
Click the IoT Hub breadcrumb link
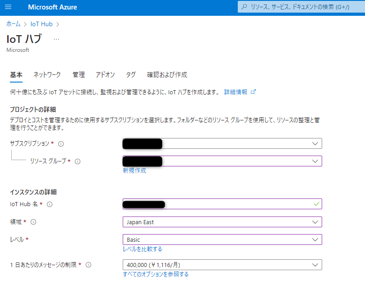pos(42,24)
